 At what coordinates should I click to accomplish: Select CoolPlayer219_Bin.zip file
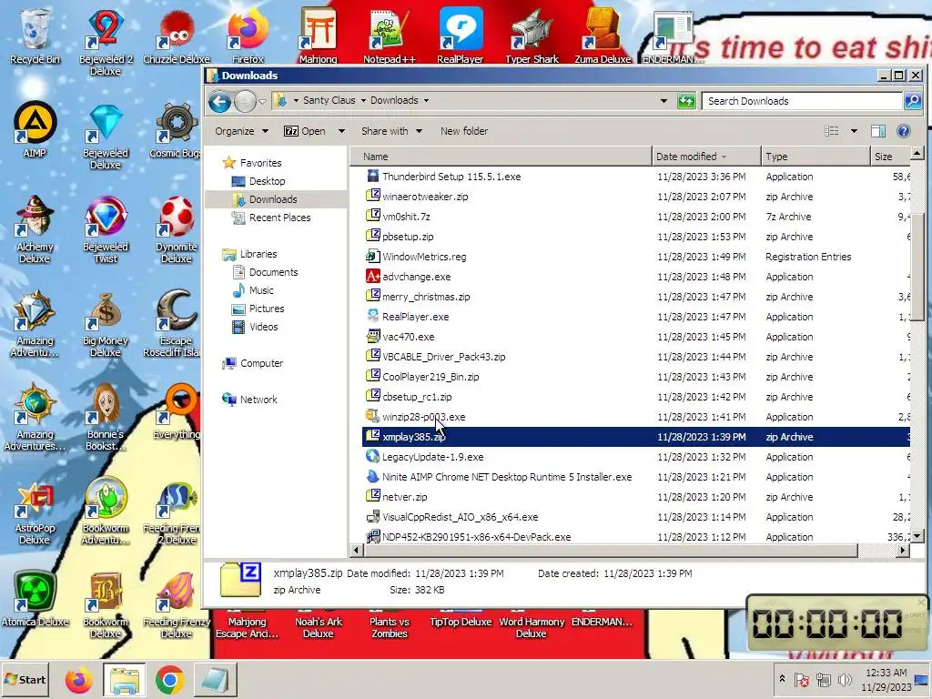point(431,377)
